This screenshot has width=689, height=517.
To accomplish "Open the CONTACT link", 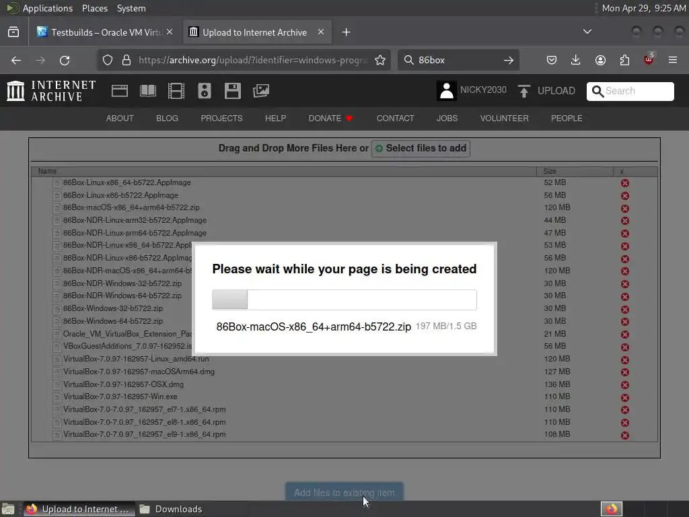I will pyautogui.click(x=395, y=118).
